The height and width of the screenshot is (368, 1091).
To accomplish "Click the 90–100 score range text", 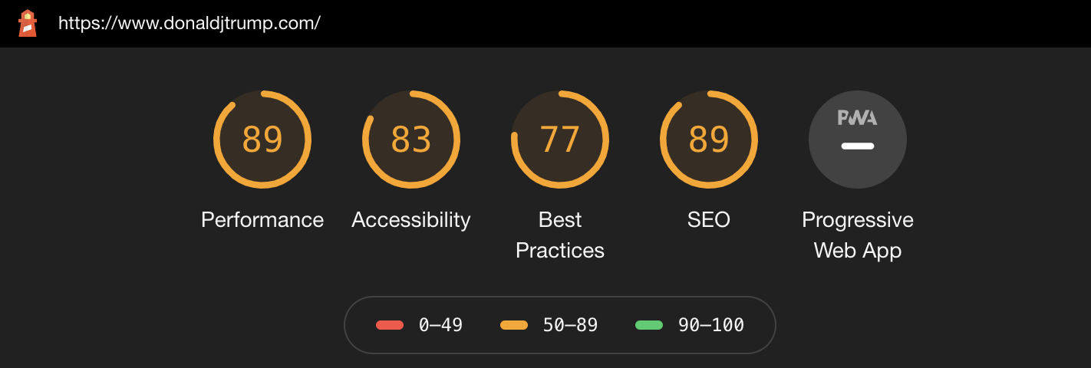I will tap(711, 325).
